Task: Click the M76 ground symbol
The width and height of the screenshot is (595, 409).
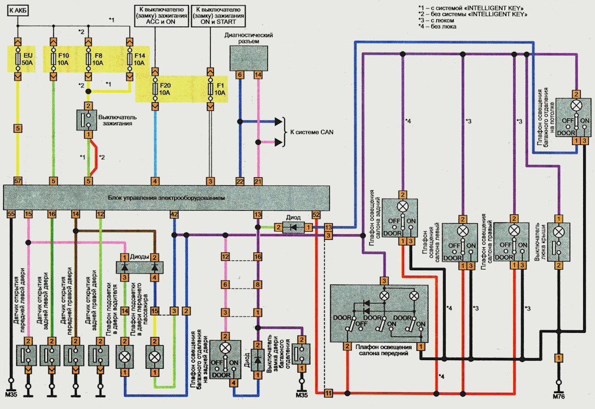Action: pyautogui.click(x=558, y=388)
